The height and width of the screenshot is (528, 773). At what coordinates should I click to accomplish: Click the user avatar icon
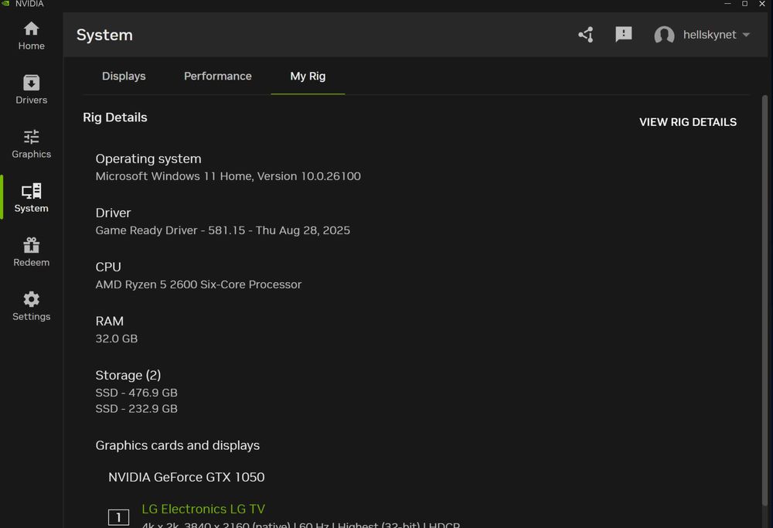point(664,35)
